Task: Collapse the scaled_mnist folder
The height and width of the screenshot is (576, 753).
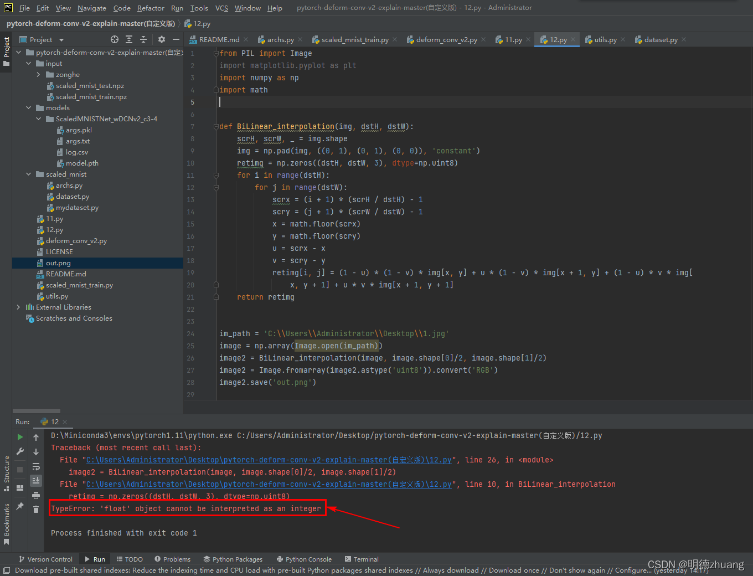Action: [x=29, y=174]
